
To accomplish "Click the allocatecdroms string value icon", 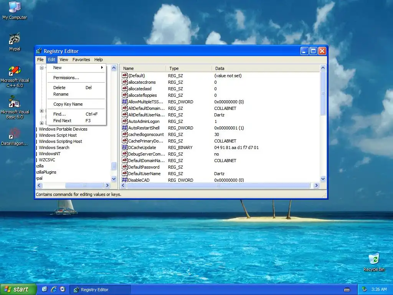I will 125,82.
